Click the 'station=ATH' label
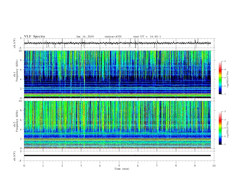The height and width of the screenshot is (186, 241). [x=113, y=36]
